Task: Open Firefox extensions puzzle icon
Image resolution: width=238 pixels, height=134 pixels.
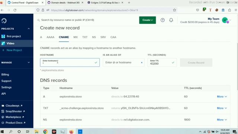Action: [229, 10]
